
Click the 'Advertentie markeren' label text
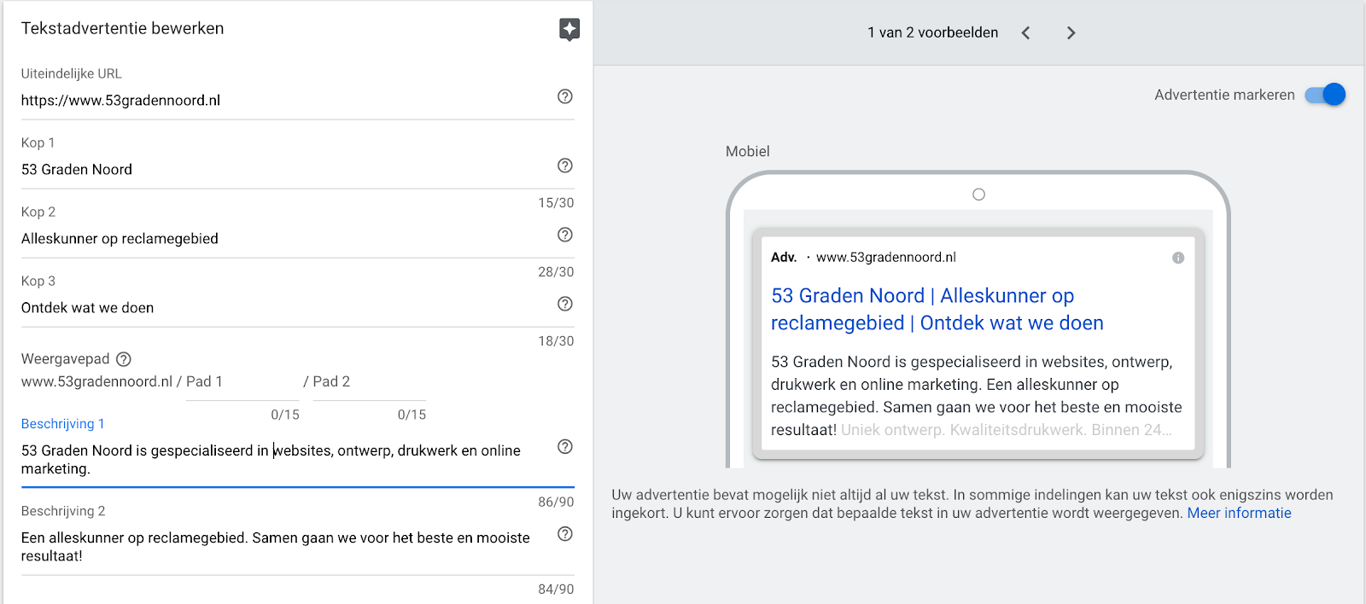1224,95
